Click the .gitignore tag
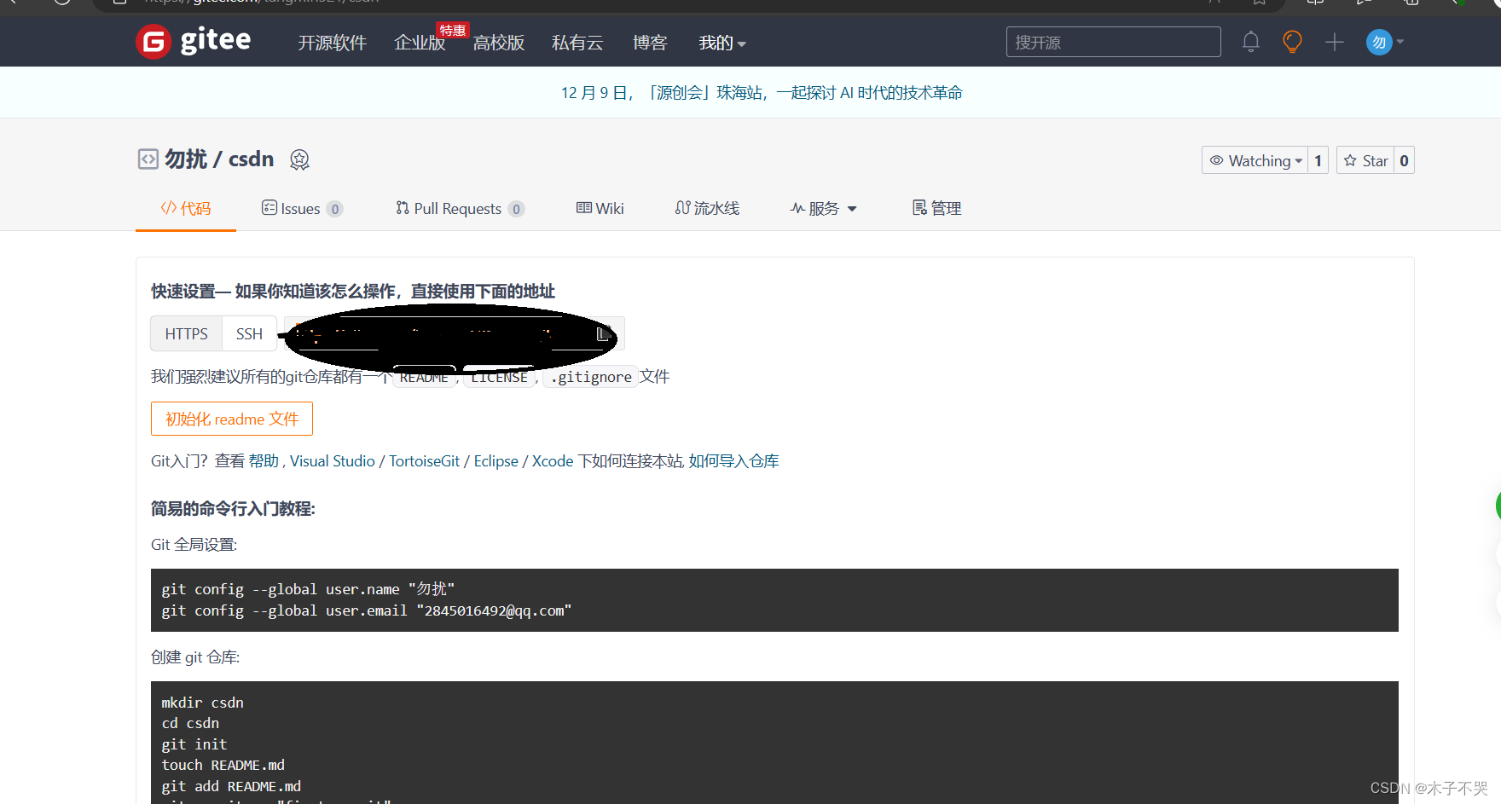Image resolution: width=1501 pixels, height=804 pixels. point(590,377)
